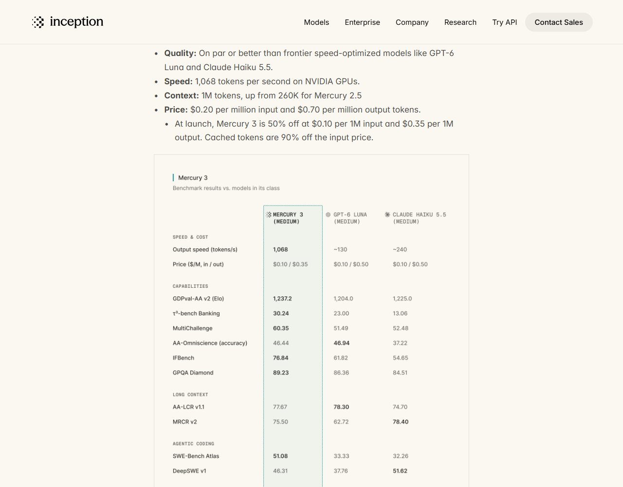The width and height of the screenshot is (623, 487).
Task: Click the inception wordmark home link
Action: [x=76, y=22]
